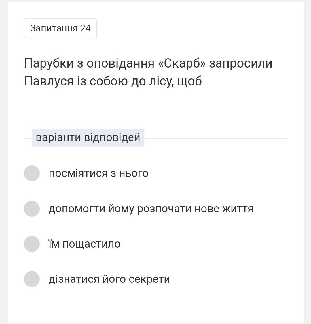The height and width of the screenshot is (324, 311).
Task: Click the "варіанти відповідей" section heading
Action: [x=88, y=137]
